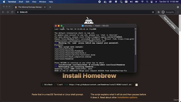Viewport: 181px width, 102px height.
Task: Close The Missing Package Manager tab
Action: tap(45, 7)
